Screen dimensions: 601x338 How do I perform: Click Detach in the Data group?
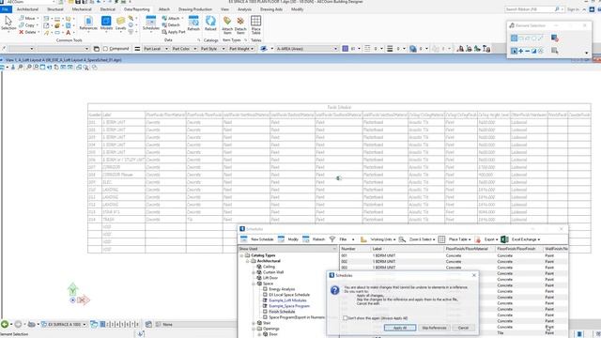[x=171, y=25]
